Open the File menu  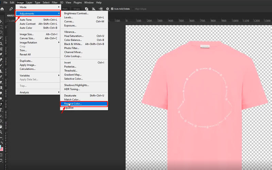coord(5,2)
